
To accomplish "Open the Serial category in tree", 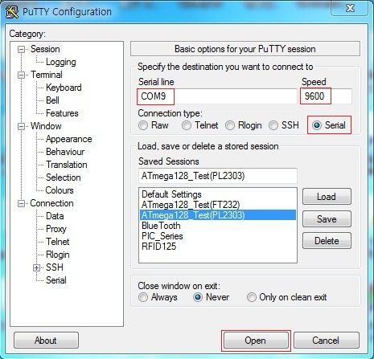I will click(56, 280).
